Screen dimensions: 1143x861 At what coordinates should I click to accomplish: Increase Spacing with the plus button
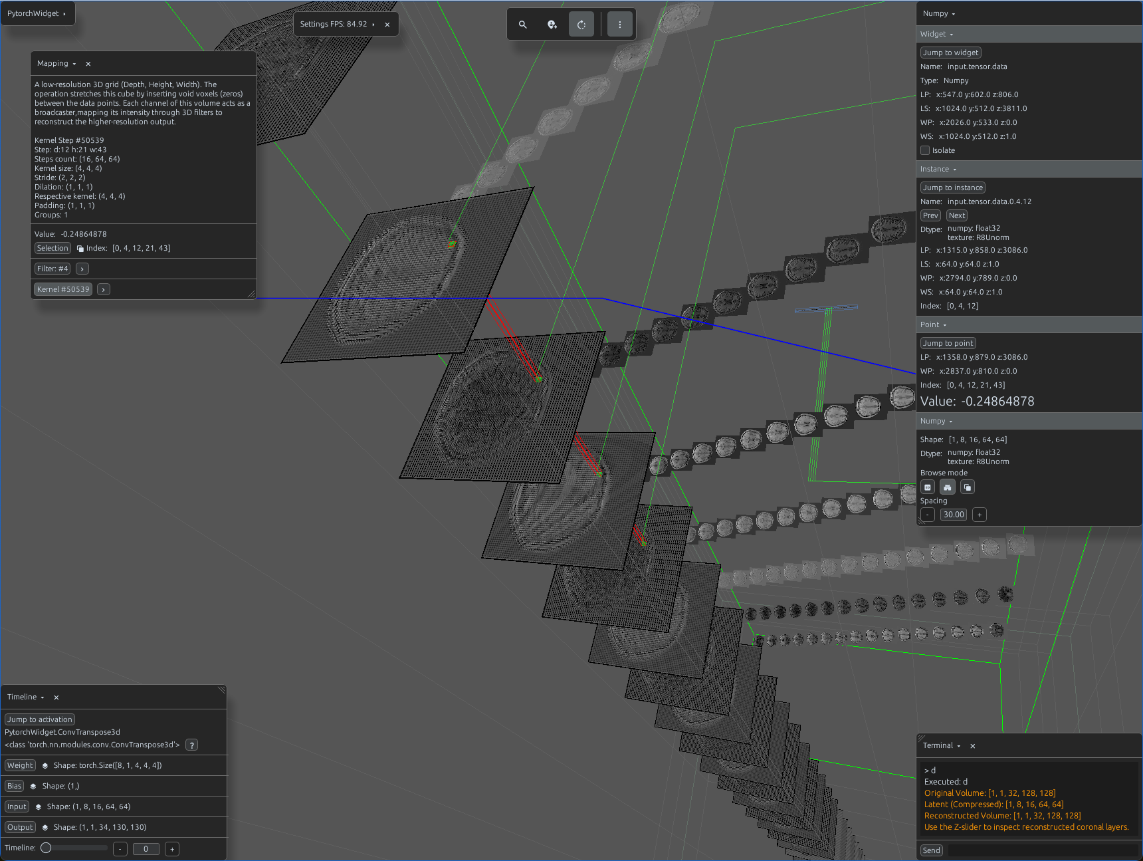pos(980,515)
